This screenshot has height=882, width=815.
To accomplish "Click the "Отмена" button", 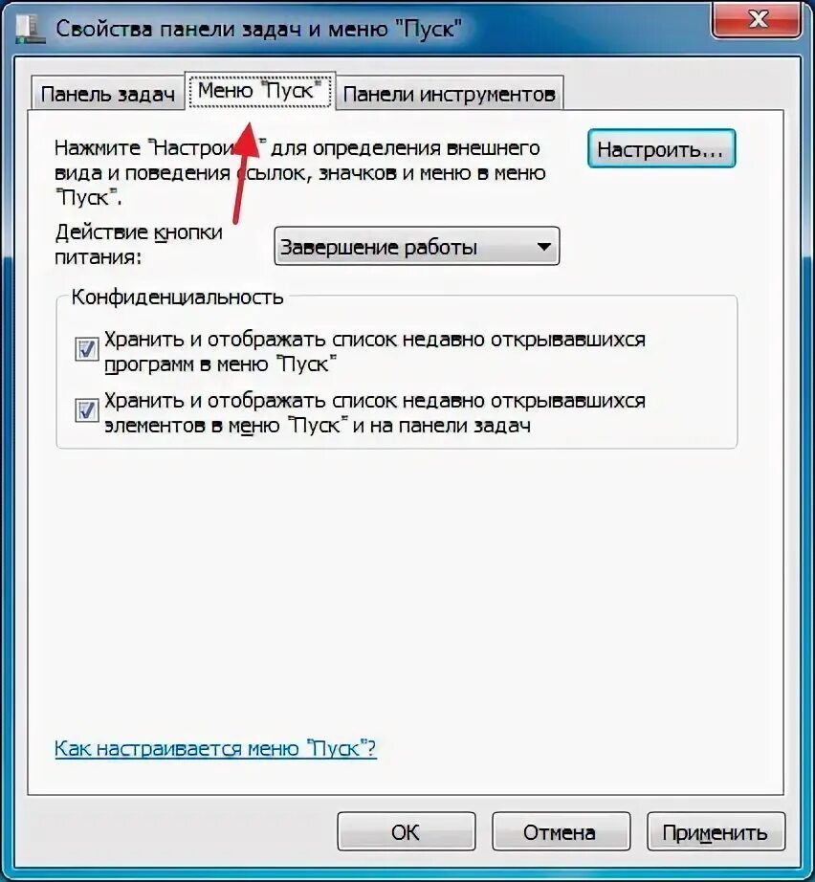I will pos(561,831).
